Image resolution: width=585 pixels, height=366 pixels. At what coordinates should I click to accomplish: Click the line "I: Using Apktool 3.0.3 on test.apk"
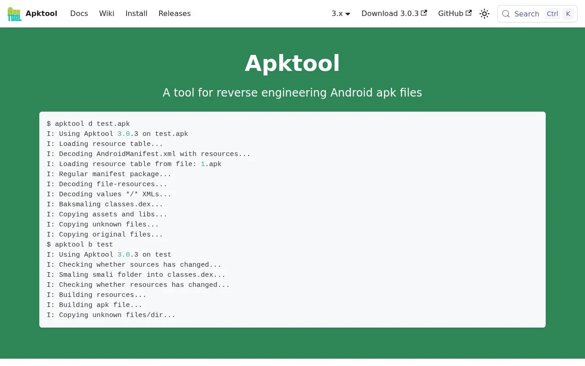(117, 134)
